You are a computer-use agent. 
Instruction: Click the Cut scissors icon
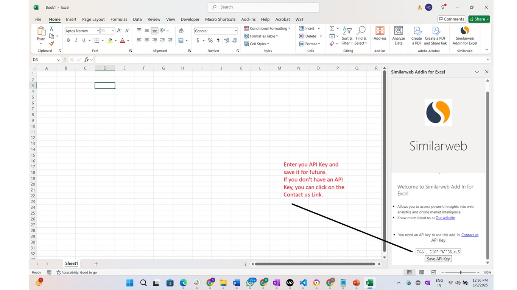tap(52, 29)
